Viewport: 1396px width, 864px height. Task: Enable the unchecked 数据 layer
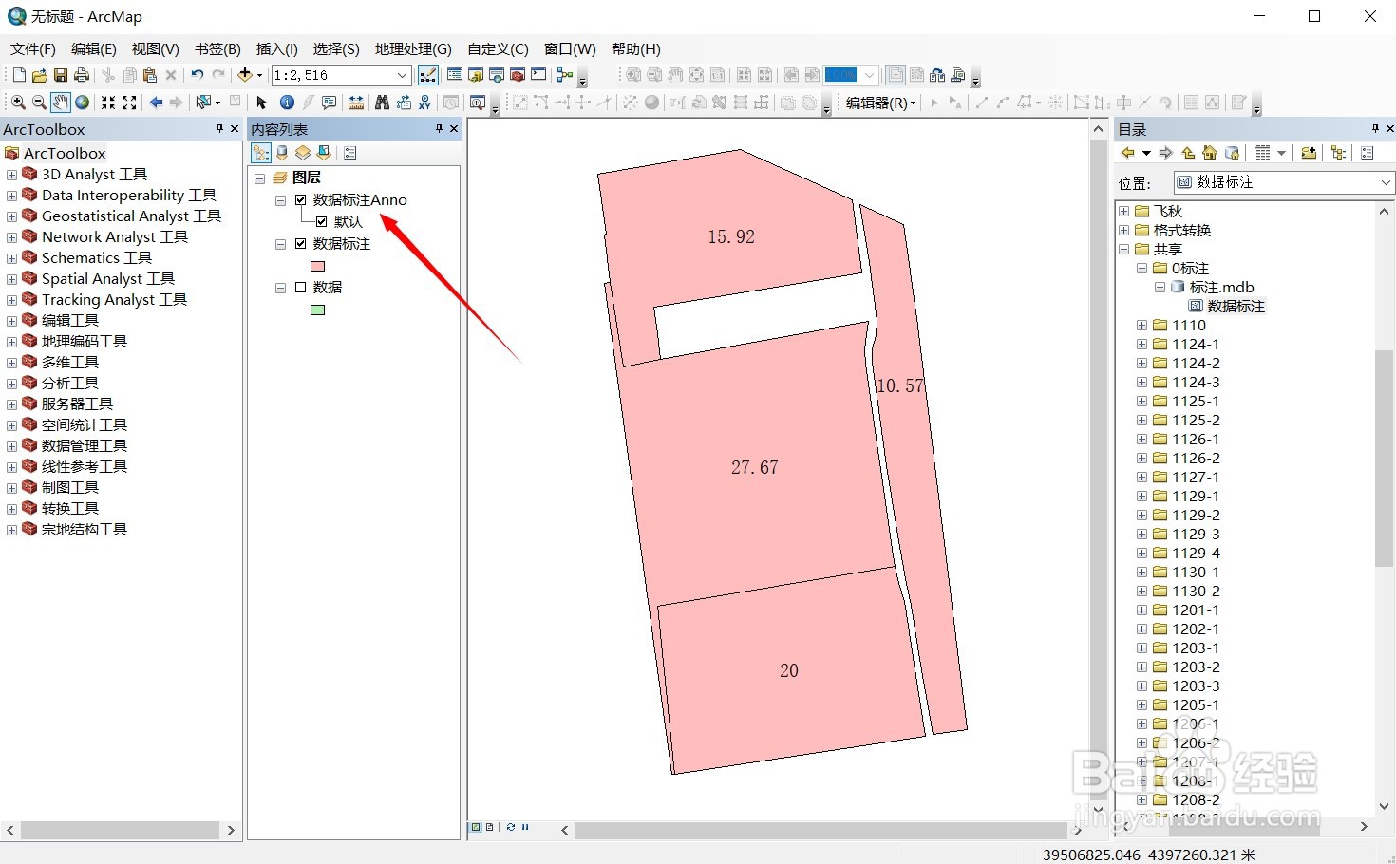point(301,287)
